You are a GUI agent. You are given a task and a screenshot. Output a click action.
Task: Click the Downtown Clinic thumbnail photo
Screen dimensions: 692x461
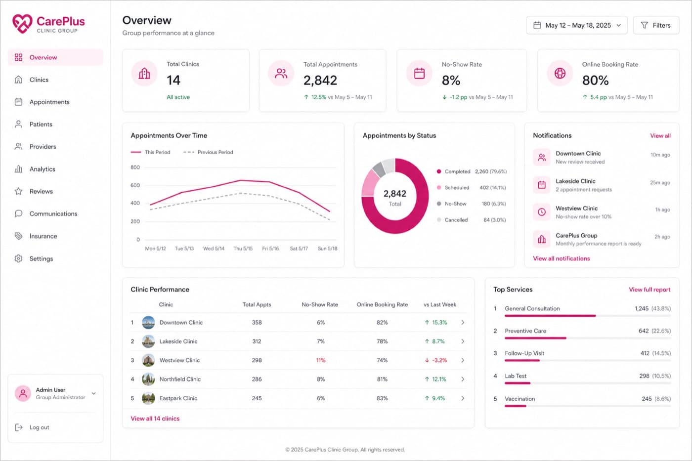(x=148, y=323)
